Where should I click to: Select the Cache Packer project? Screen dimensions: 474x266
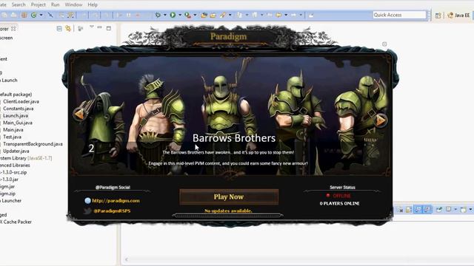16,222
